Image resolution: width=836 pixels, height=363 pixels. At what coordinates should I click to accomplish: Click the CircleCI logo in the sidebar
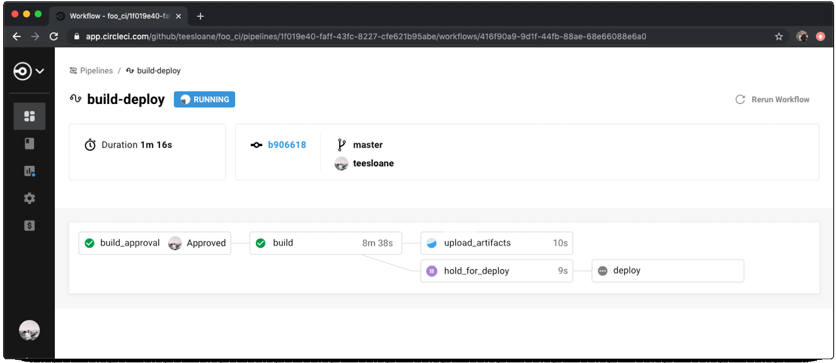23,71
